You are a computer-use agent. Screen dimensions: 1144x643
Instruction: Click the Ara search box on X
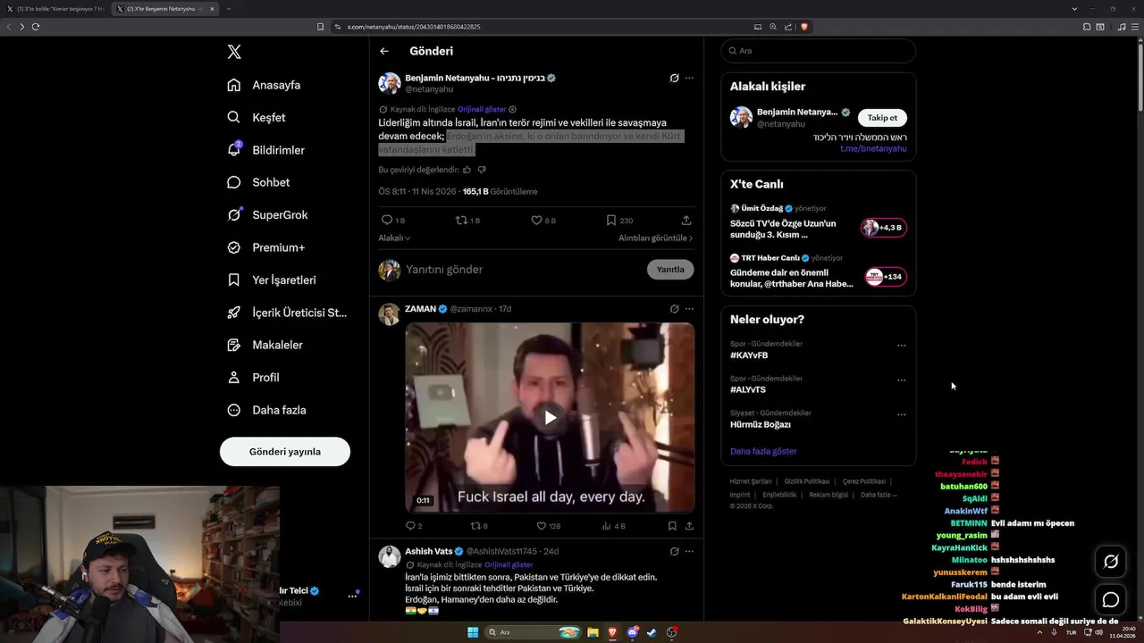tap(818, 51)
